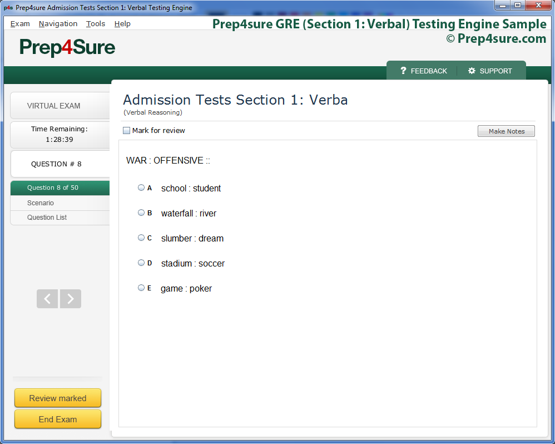Click the VIRTUAL EXAM panel
Viewport: 555px width, 444px height.
tap(60, 106)
